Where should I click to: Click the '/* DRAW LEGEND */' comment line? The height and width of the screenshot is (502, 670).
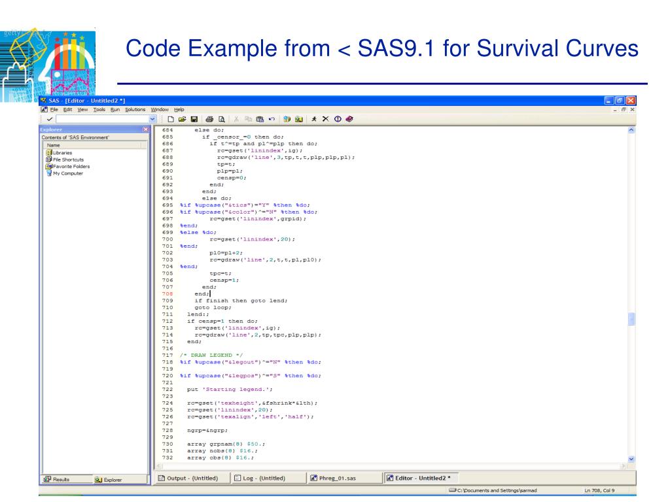tap(211, 355)
